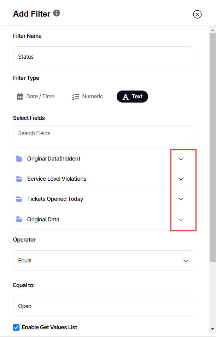The image size is (216, 337).
Task: Click the numbered list icon on Numeric
Action: click(x=75, y=96)
